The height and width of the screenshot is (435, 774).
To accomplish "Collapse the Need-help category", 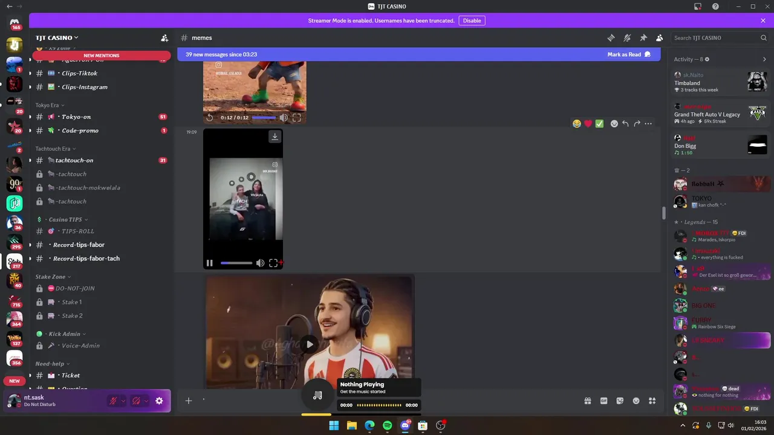I will [x=52, y=364].
